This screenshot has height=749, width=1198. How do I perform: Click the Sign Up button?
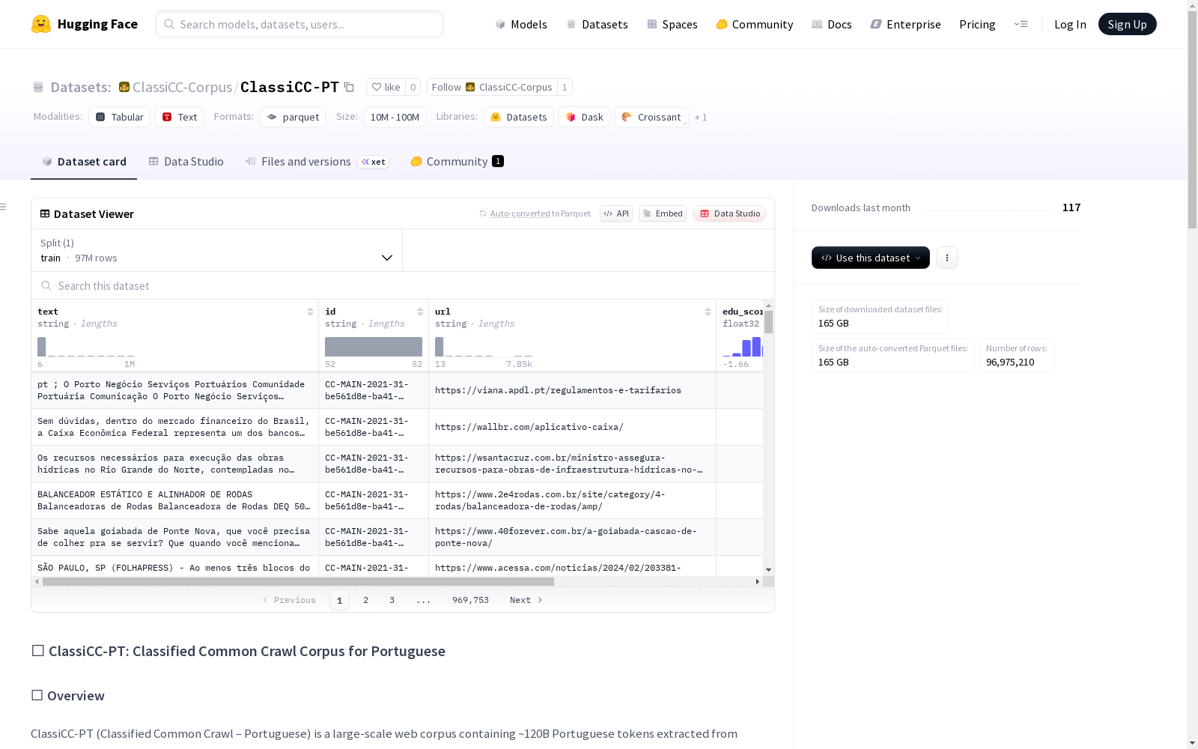[1128, 24]
